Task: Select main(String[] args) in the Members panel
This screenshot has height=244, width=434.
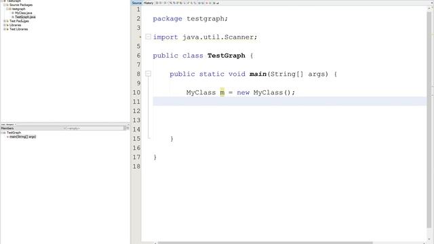Action: click(x=22, y=137)
